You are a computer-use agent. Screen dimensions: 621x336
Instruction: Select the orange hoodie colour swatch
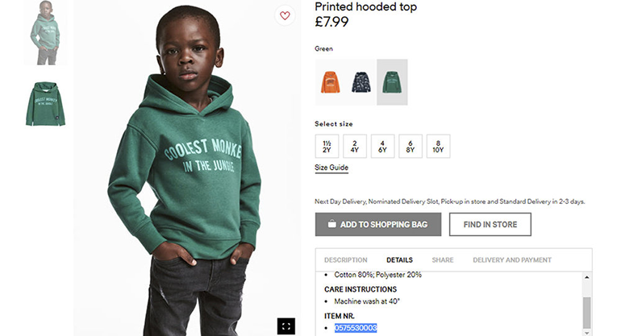click(330, 81)
